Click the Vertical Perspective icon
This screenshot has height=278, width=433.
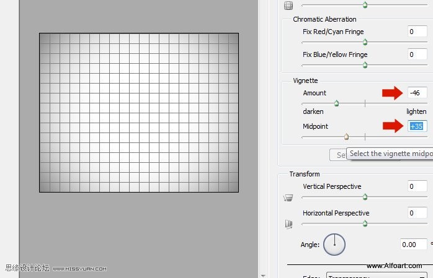[x=288, y=198]
